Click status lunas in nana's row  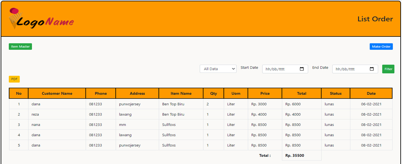pos(329,125)
